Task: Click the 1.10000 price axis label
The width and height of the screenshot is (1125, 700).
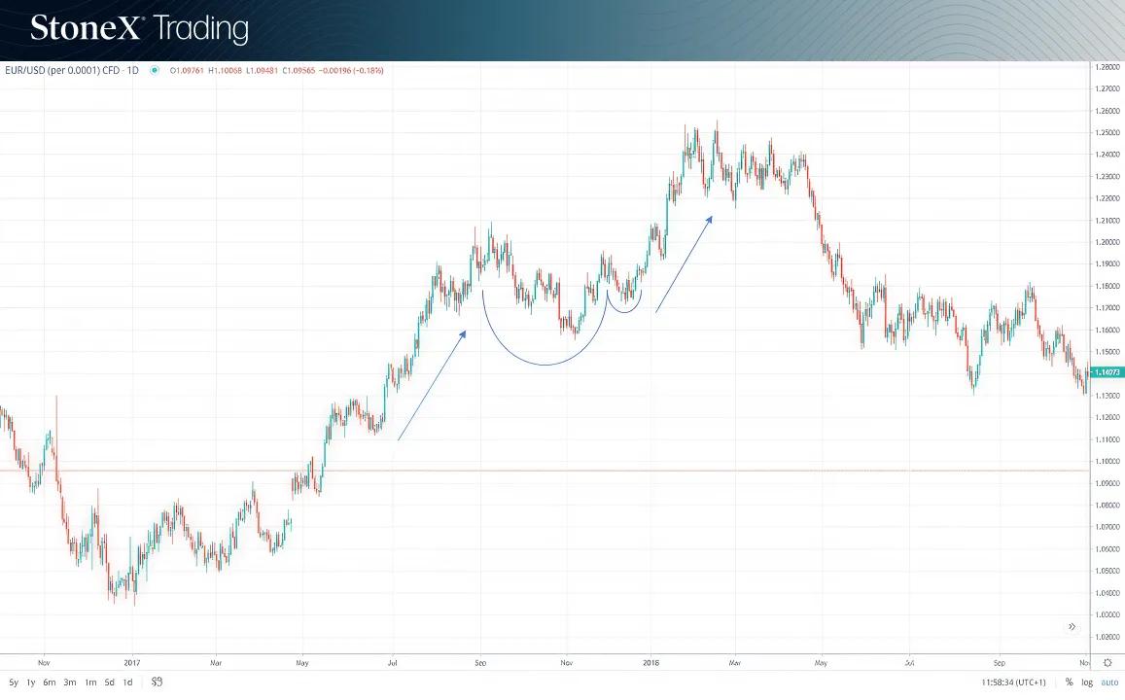Action: tap(1107, 461)
